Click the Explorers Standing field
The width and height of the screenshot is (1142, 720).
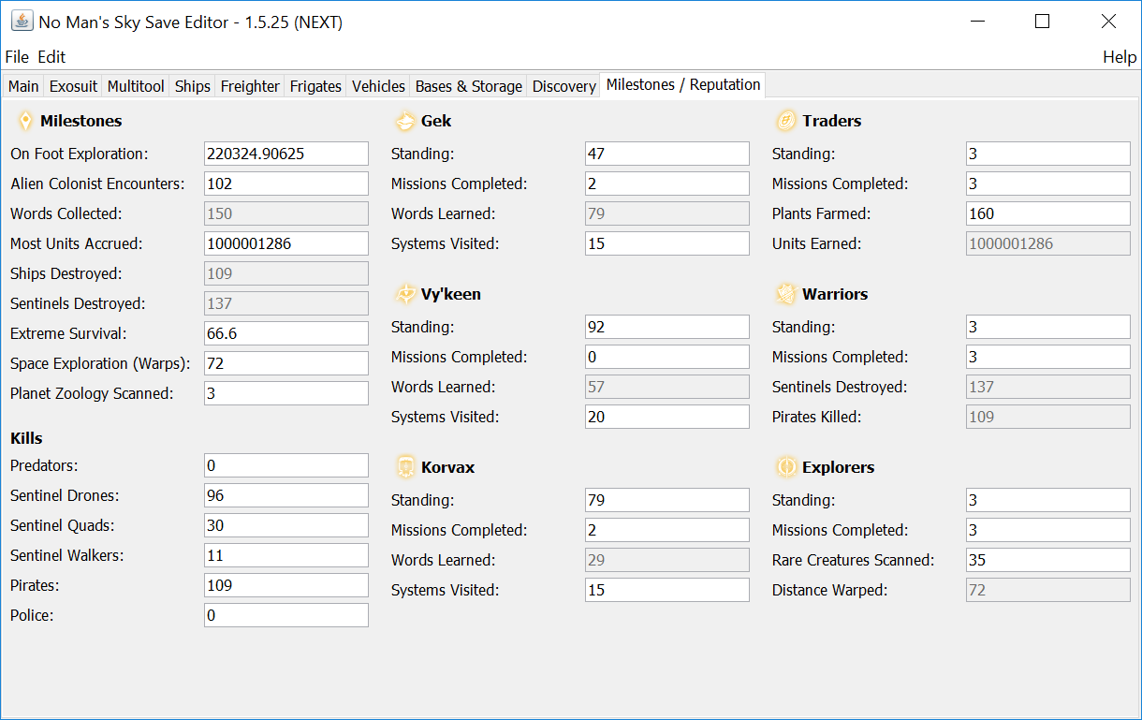[x=1048, y=500]
